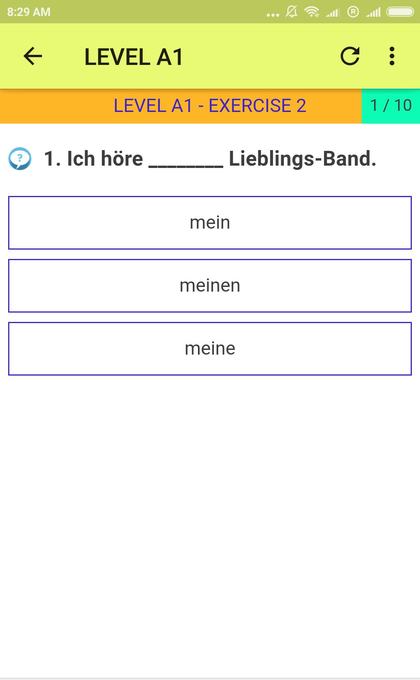
Task: Tap the Wi-Fi status icon
Action: point(311,12)
